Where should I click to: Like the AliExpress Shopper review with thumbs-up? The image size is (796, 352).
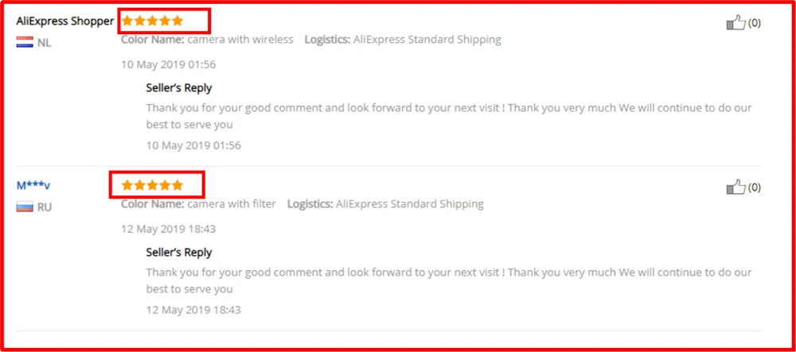736,23
